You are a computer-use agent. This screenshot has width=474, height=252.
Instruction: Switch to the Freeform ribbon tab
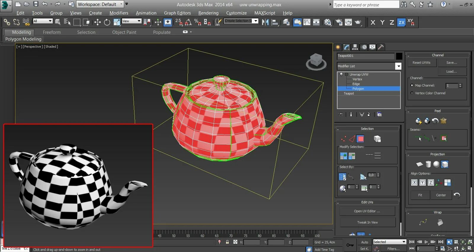52,32
